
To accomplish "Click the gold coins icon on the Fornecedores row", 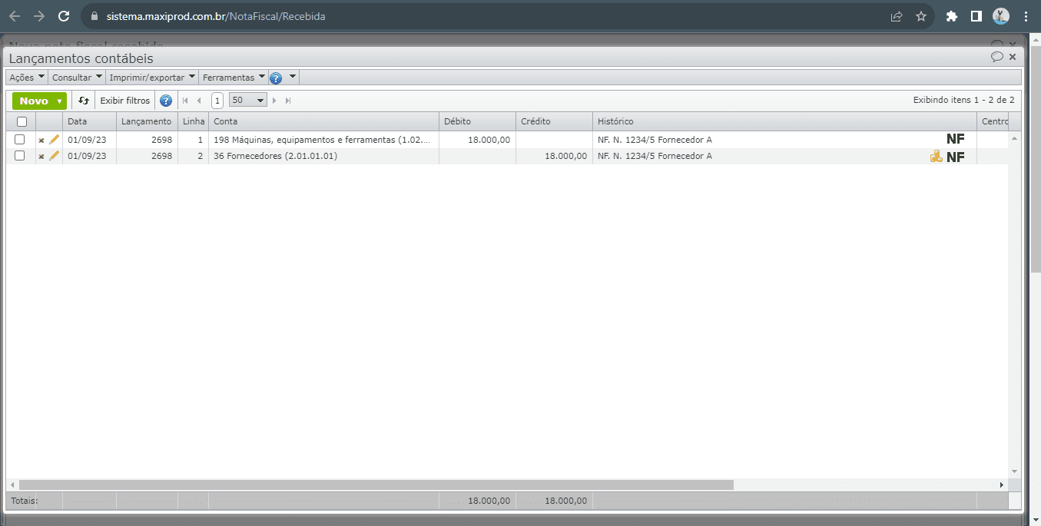I will tap(937, 157).
